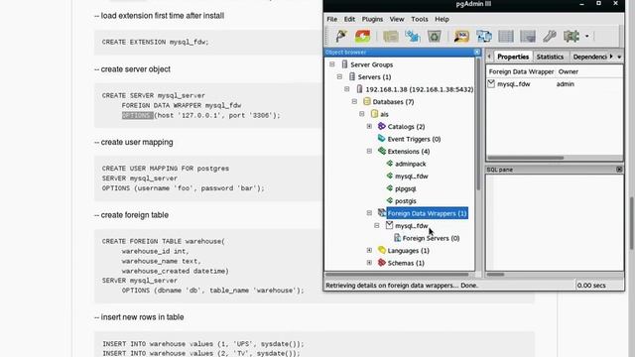The height and width of the screenshot is (357, 635).
Task: Collapse the Foreign Data Wrappers (1) node
Action: 369,213
